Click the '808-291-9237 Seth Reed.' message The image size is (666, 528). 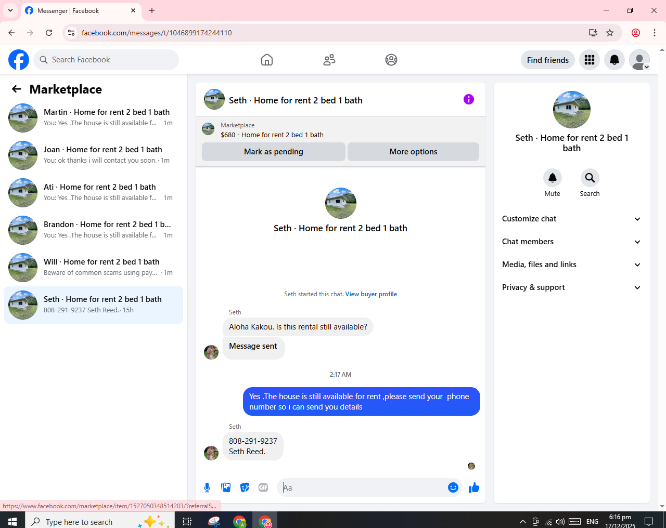pos(253,446)
